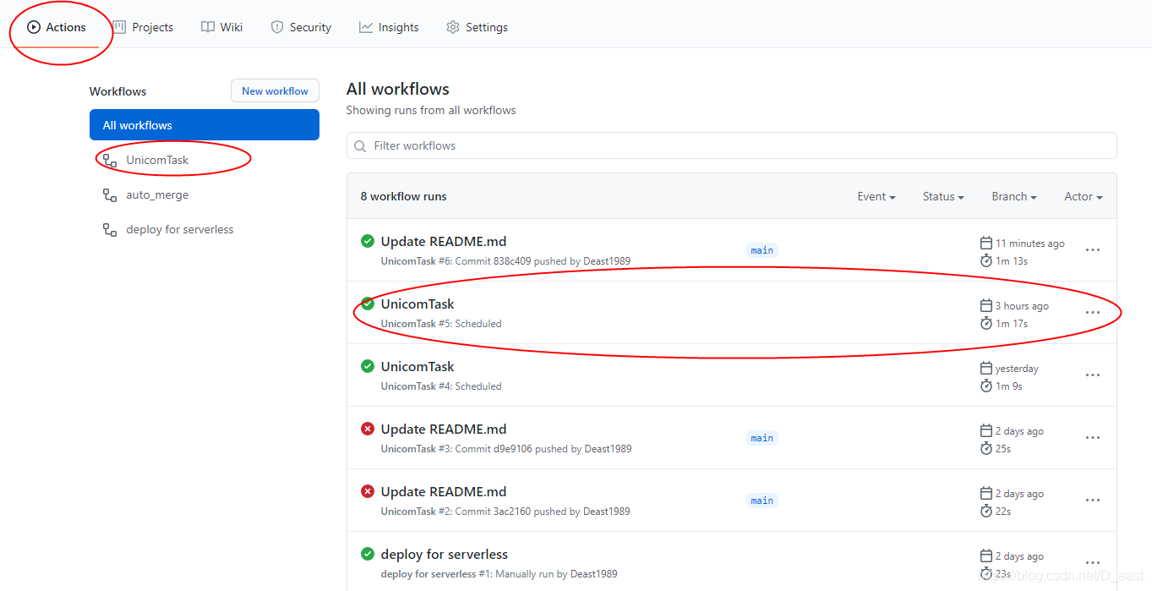1152x591 pixels.
Task: Click the Projects board icon
Action: 119,27
